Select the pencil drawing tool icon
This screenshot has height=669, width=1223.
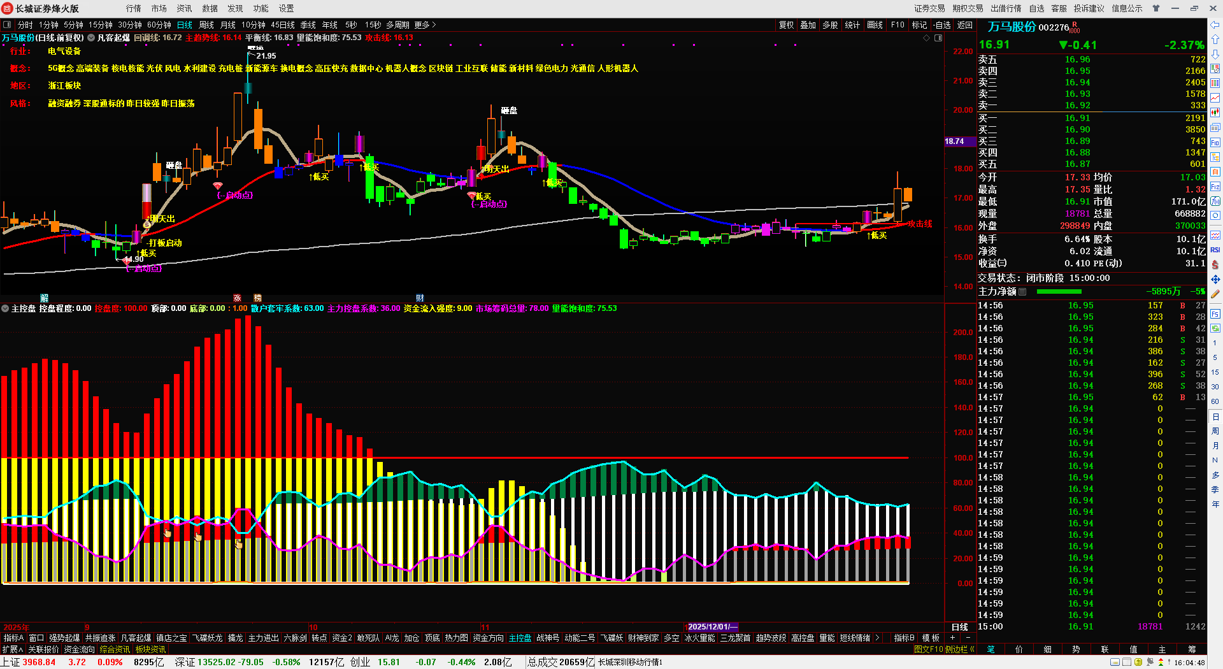click(1215, 294)
